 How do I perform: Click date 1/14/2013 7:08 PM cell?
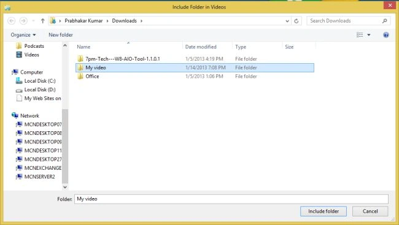(206, 67)
